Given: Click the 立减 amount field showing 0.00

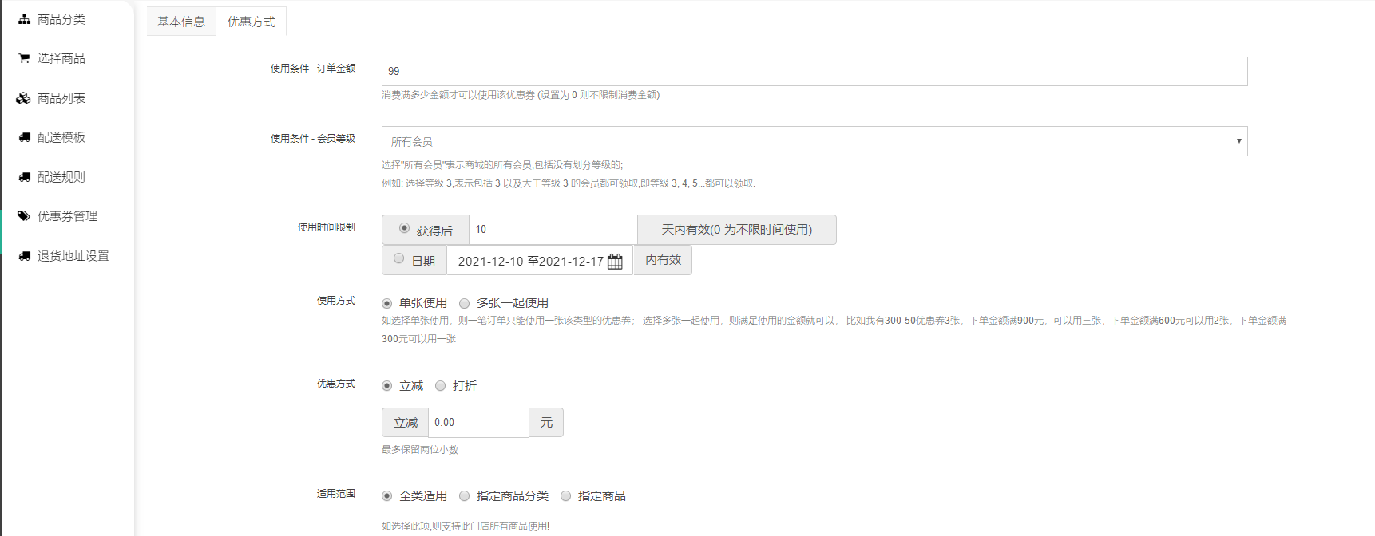Looking at the screenshot, I should pyautogui.click(x=477, y=423).
